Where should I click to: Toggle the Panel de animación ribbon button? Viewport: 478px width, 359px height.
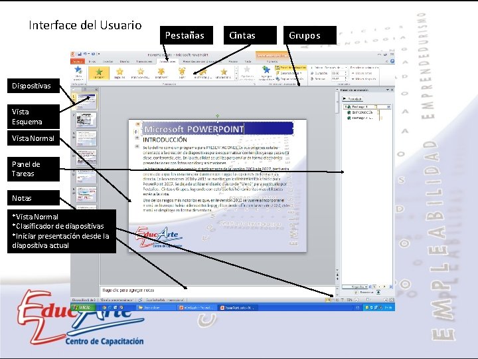point(291,67)
